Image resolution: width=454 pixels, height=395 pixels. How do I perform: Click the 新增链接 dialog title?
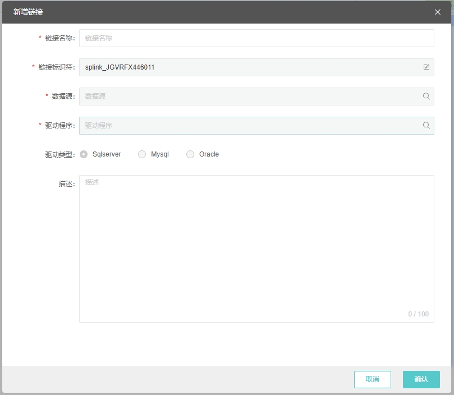click(28, 12)
